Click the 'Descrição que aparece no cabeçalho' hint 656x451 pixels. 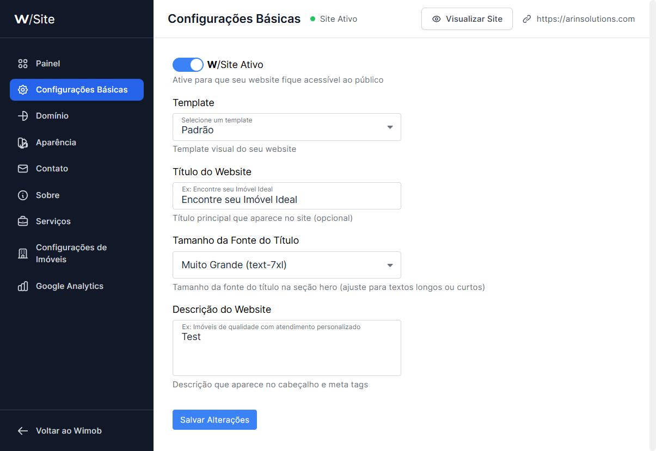click(x=270, y=385)
